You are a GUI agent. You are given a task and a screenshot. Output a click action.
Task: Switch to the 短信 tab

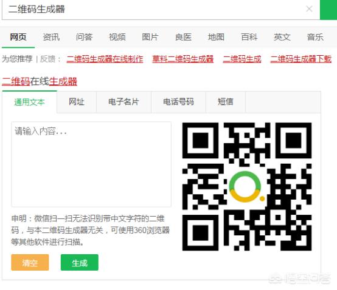(x=226, y=102)
